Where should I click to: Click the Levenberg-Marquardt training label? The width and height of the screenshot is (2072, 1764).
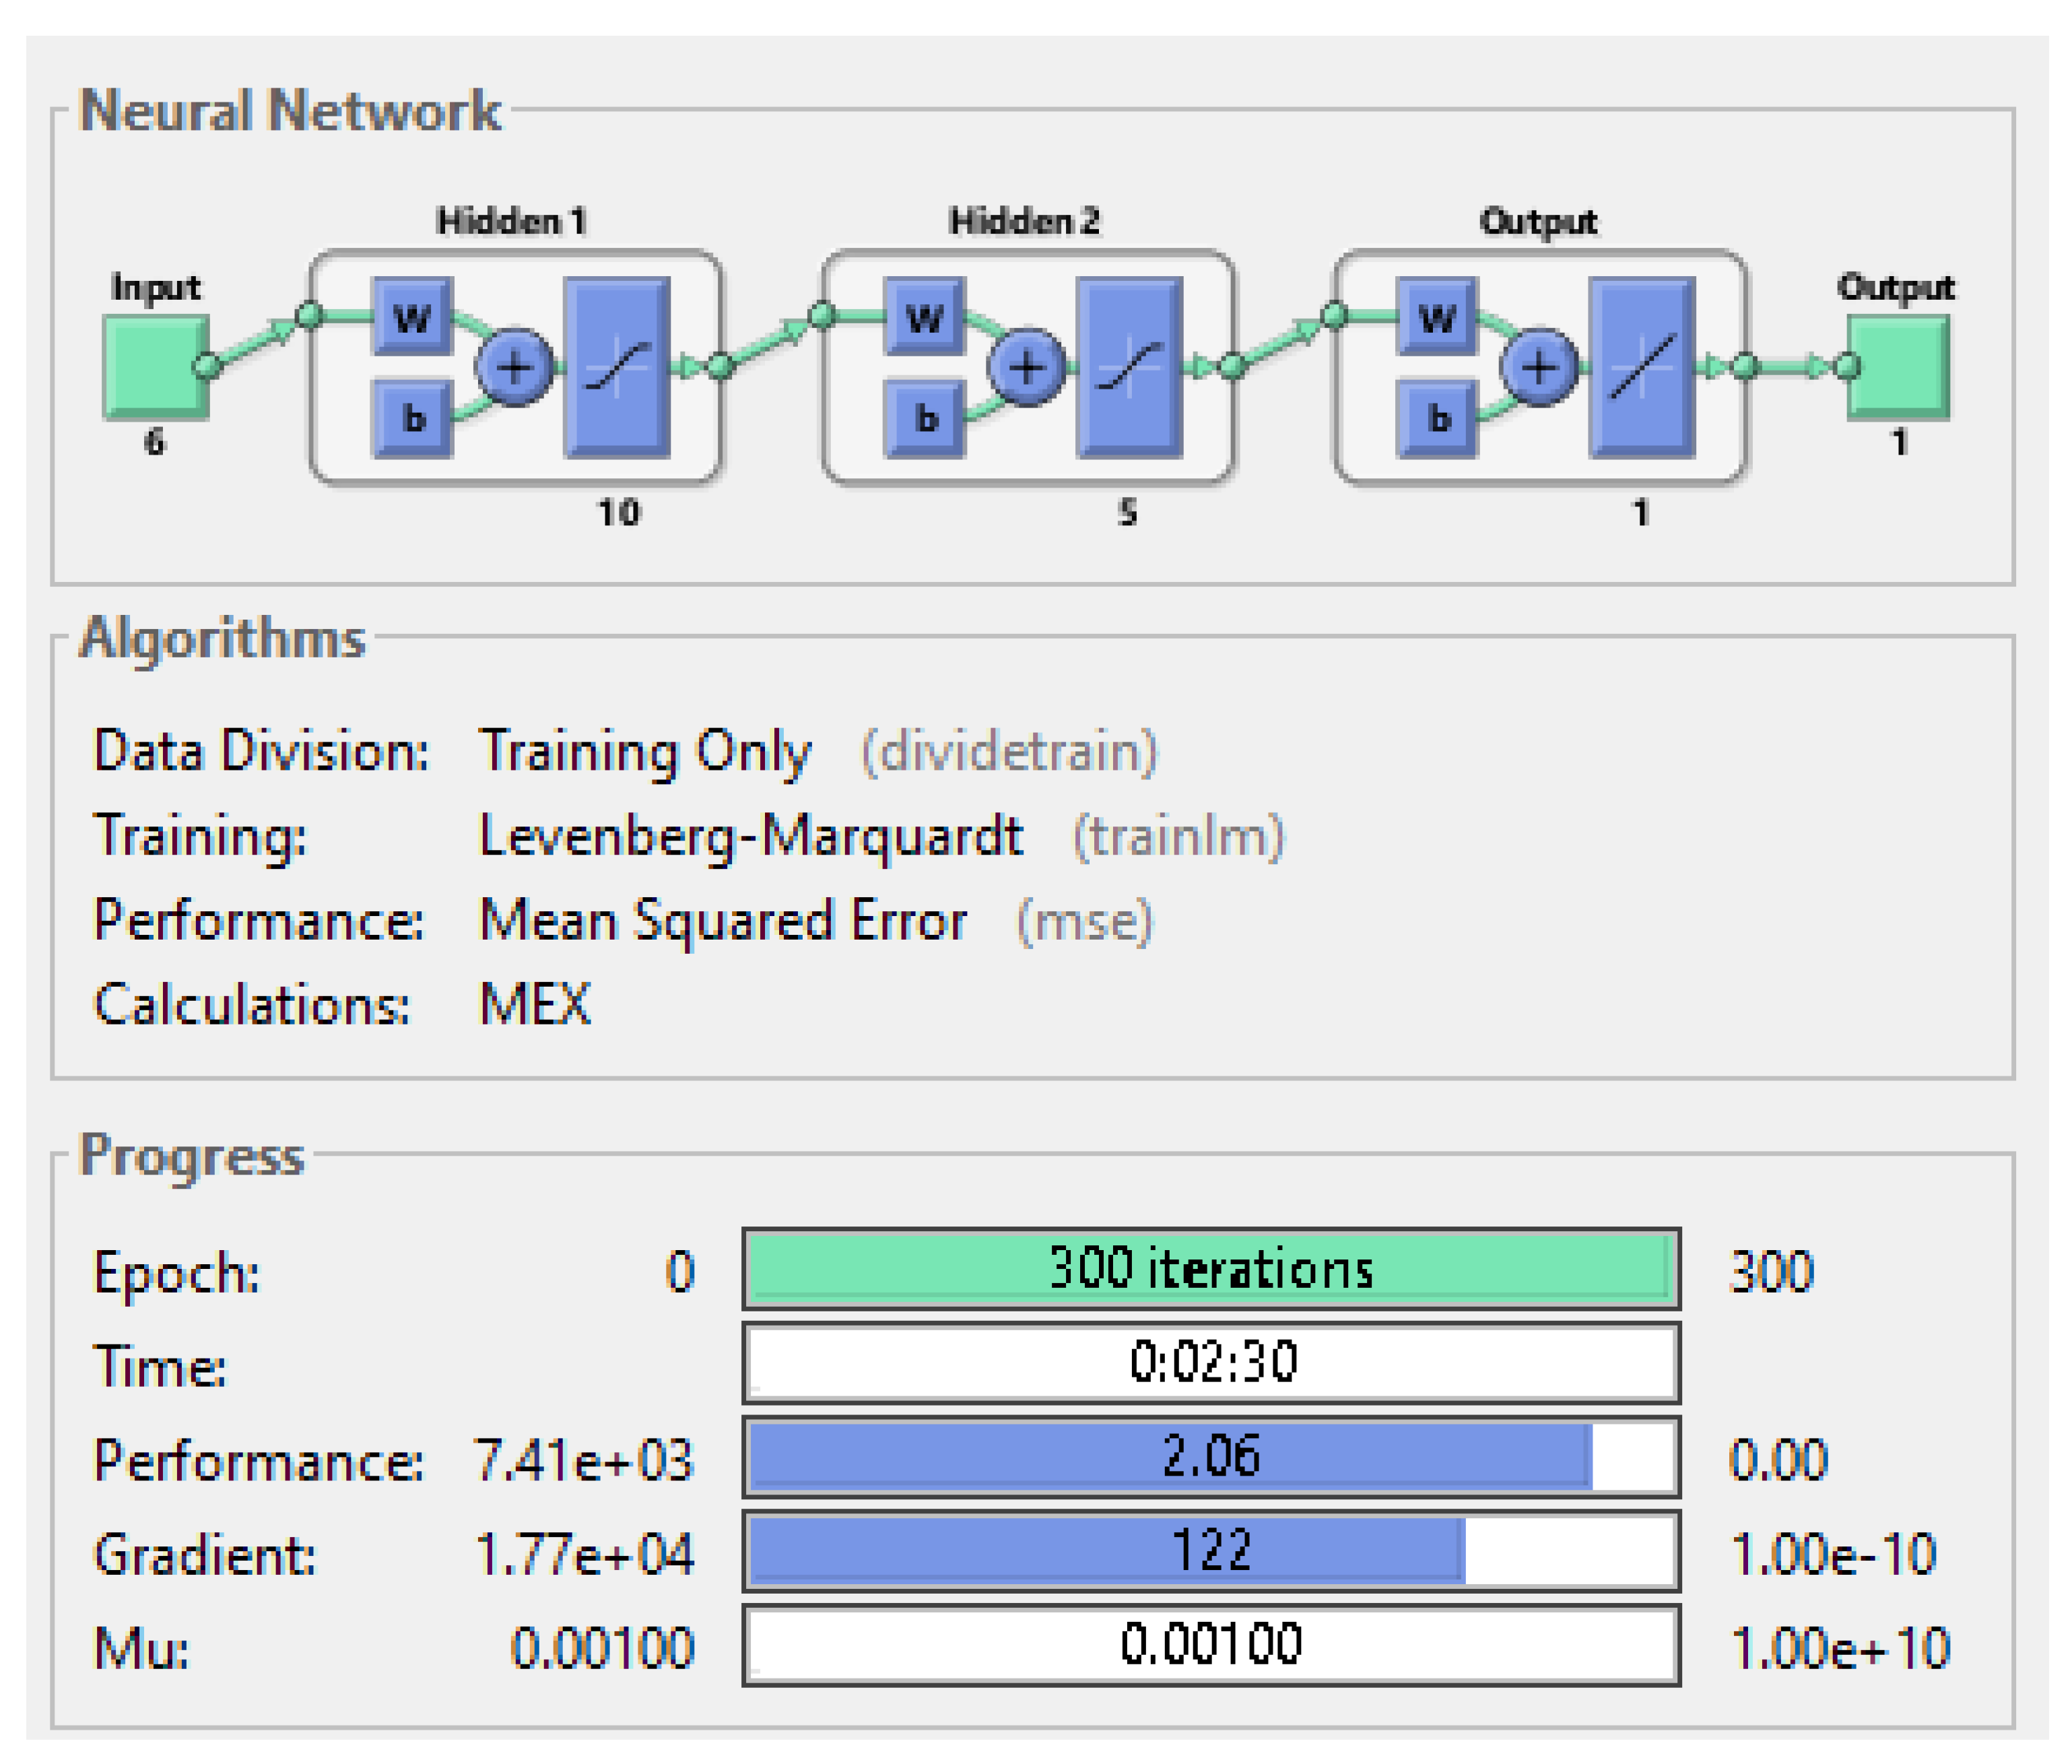pyautogui.click(x=751, y=836)
